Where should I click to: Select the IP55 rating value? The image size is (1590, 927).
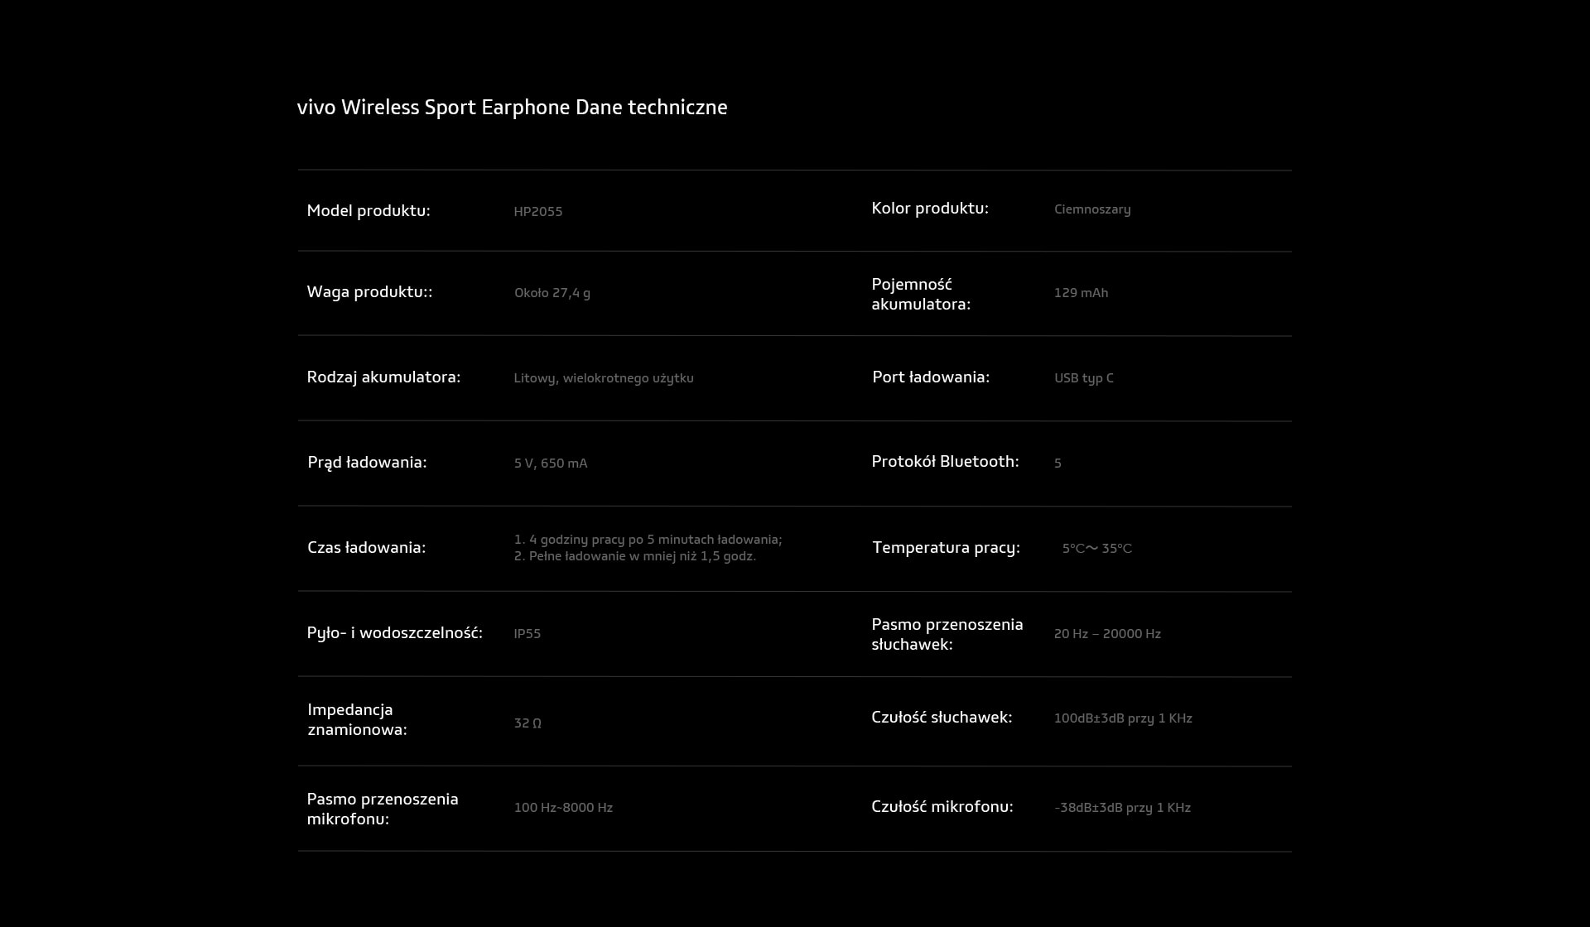pyautogui.click(x=528, y=634)
